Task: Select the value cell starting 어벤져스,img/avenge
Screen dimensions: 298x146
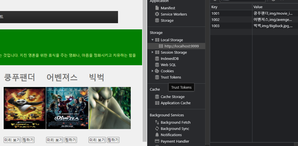Action: click(275, 19)
